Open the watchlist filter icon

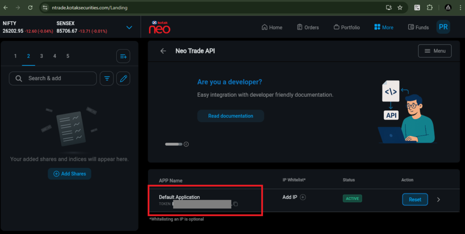point(107,79)
